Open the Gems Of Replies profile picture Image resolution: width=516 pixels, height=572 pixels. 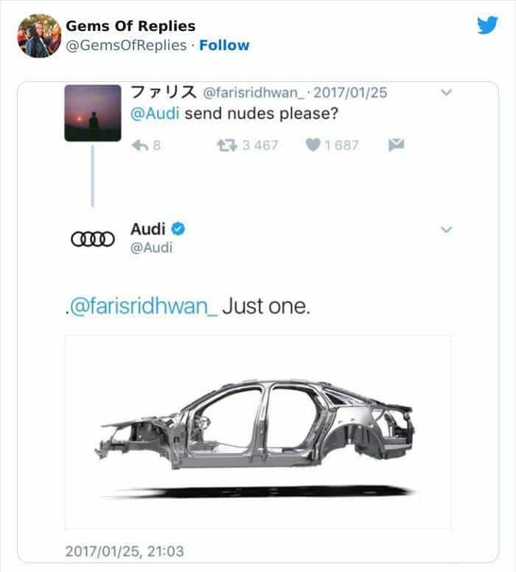38,35
